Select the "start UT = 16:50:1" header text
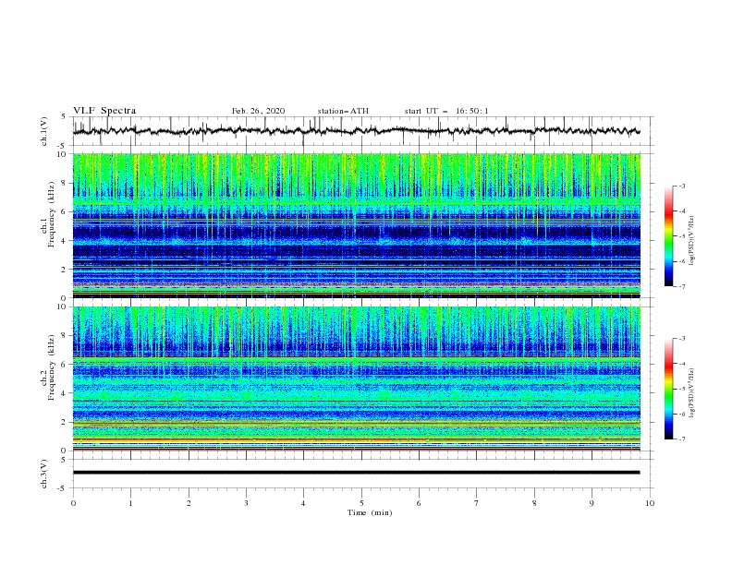 tap(446, 111)
